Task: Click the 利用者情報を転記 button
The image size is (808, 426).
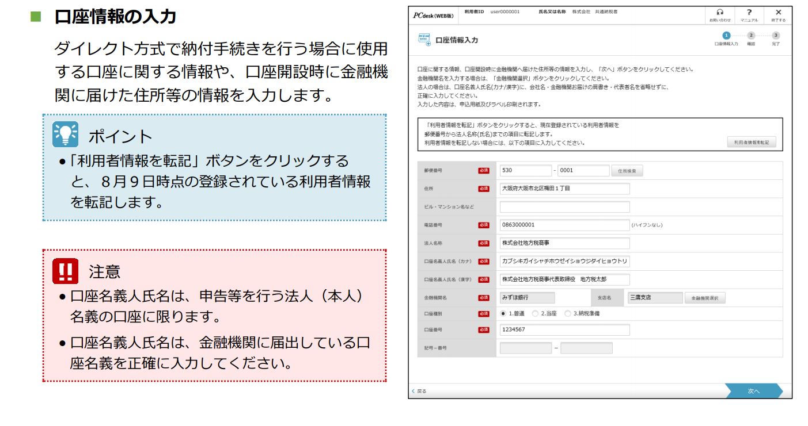Action: [x=752, y=143]
